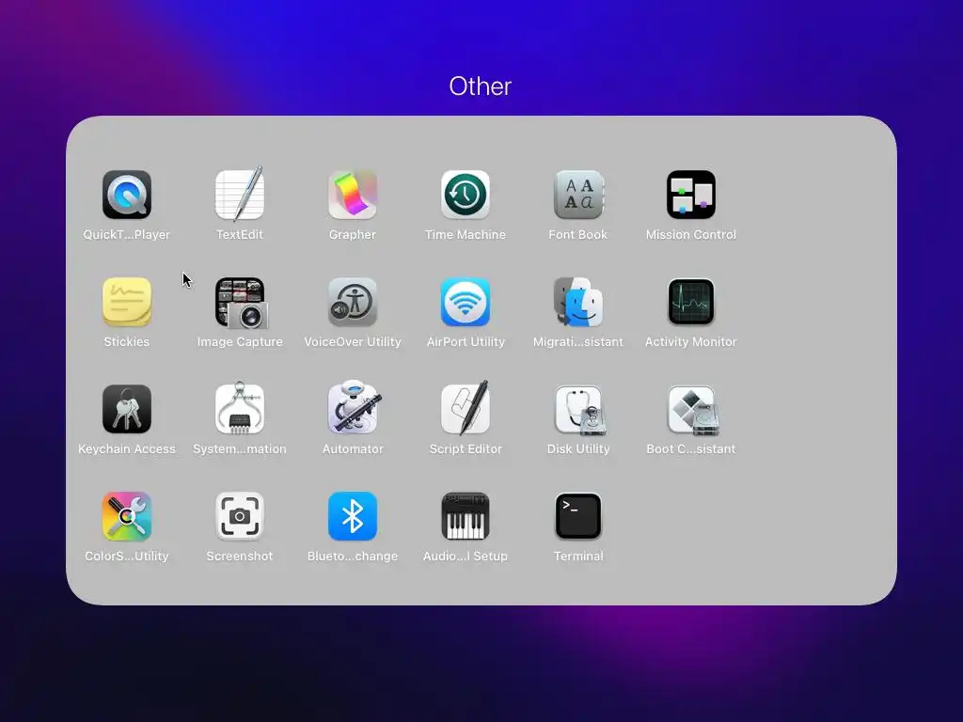The image size is (963, 722).
Task: Launch AirPort Utility icon
Action: pos(466,302)
